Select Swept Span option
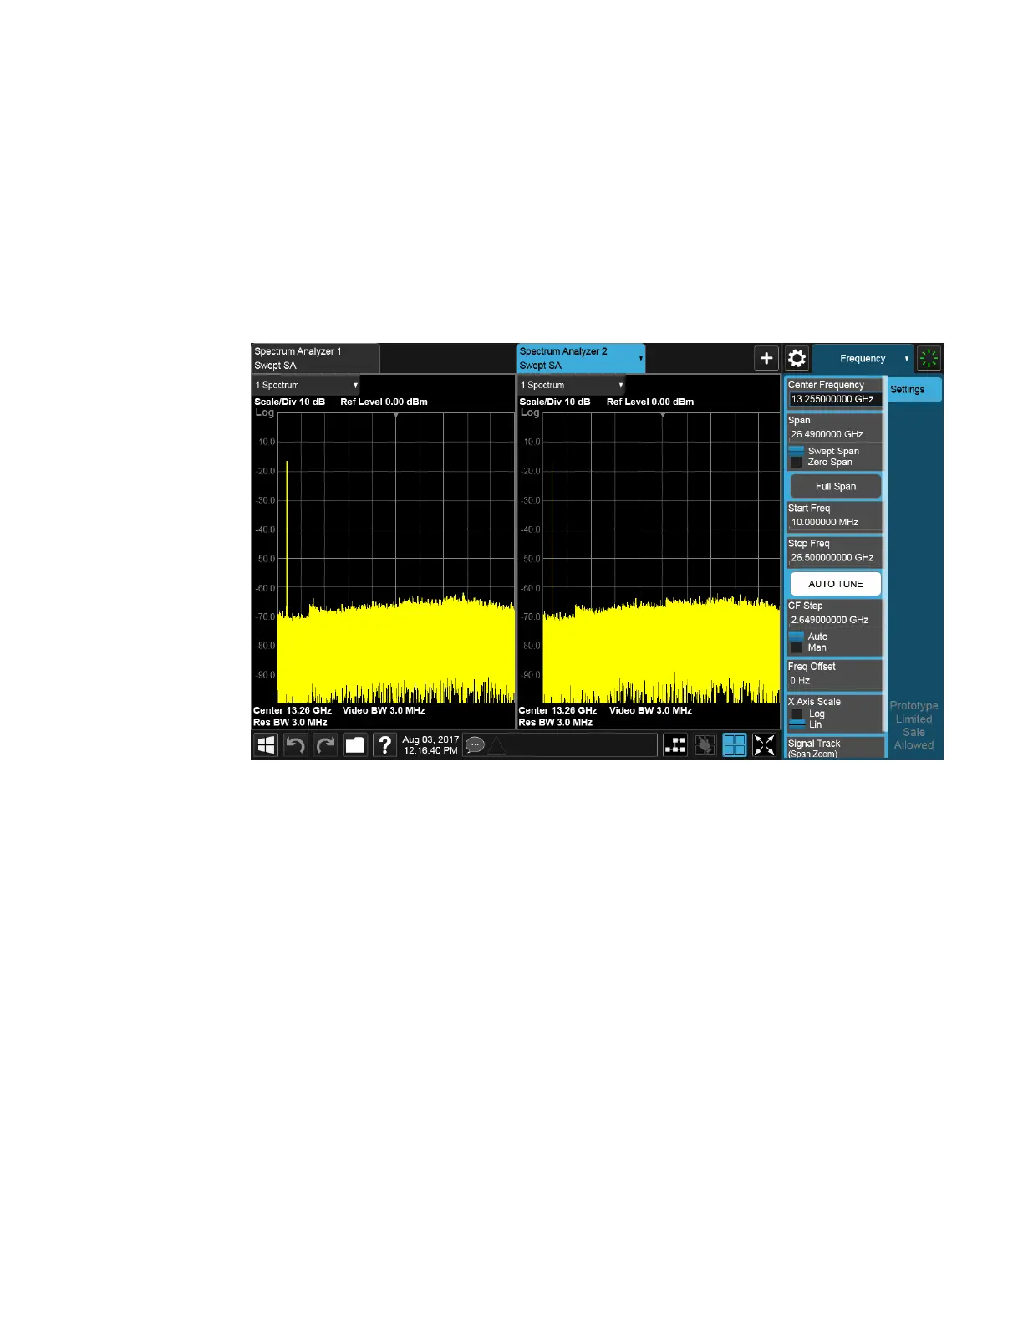 [x=824, y=451]
